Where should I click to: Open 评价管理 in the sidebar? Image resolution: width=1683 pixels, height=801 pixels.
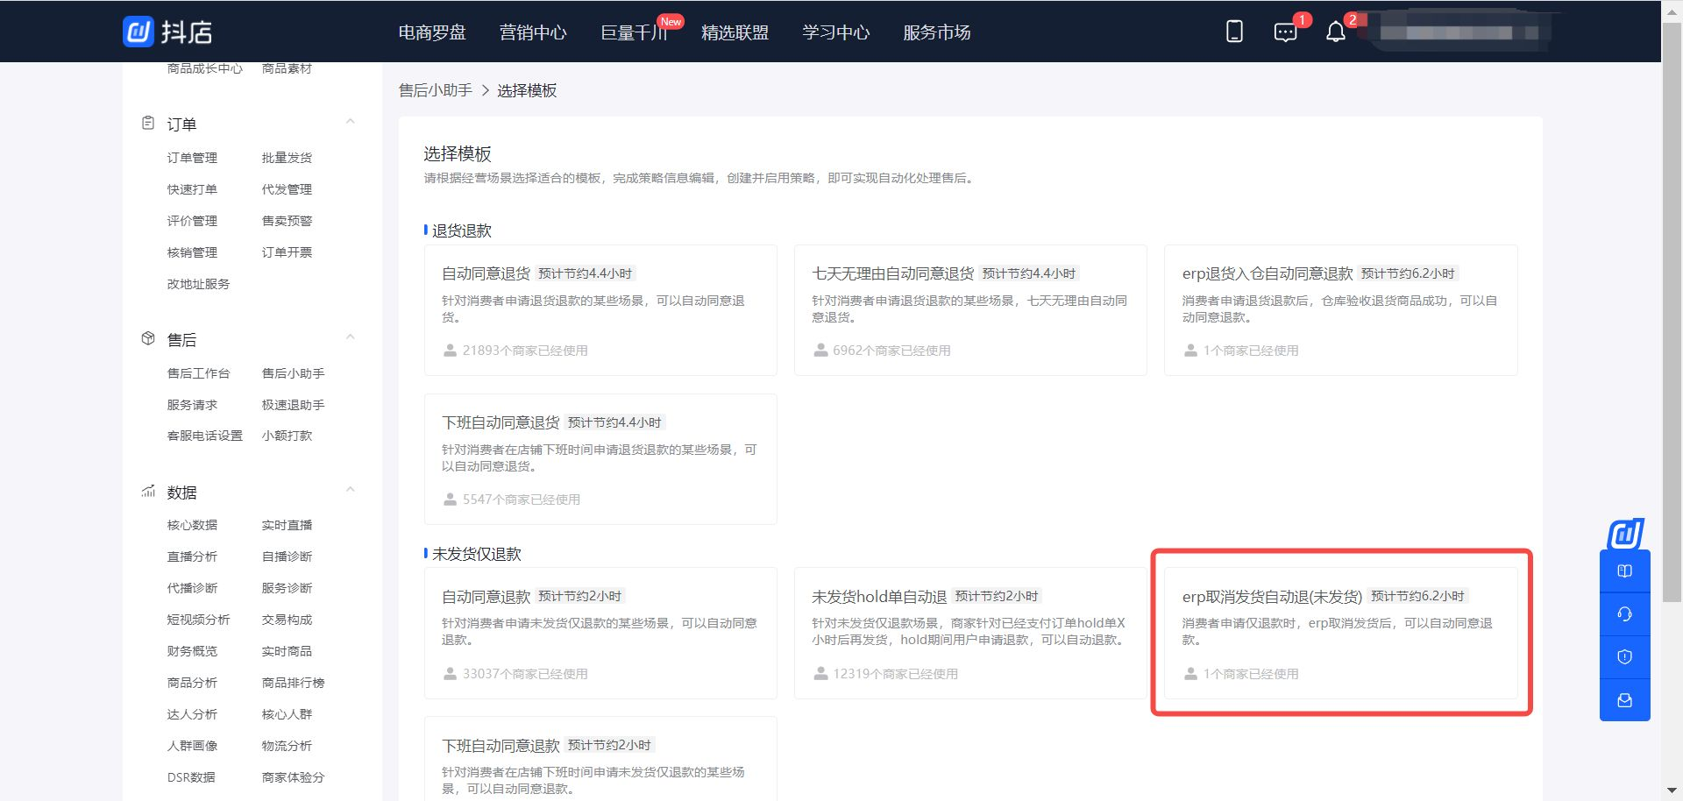192,221
